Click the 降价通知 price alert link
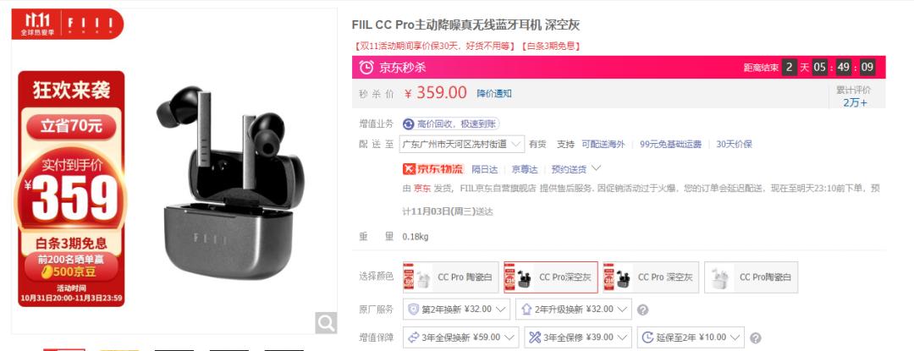The height and width of the screenshot is (351, 914). [x=494, y=93]
